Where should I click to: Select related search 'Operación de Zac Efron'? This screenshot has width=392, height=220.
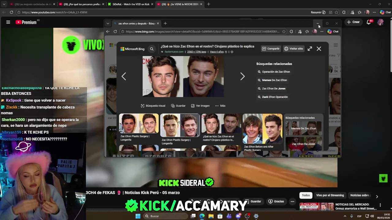coord(274,72)
